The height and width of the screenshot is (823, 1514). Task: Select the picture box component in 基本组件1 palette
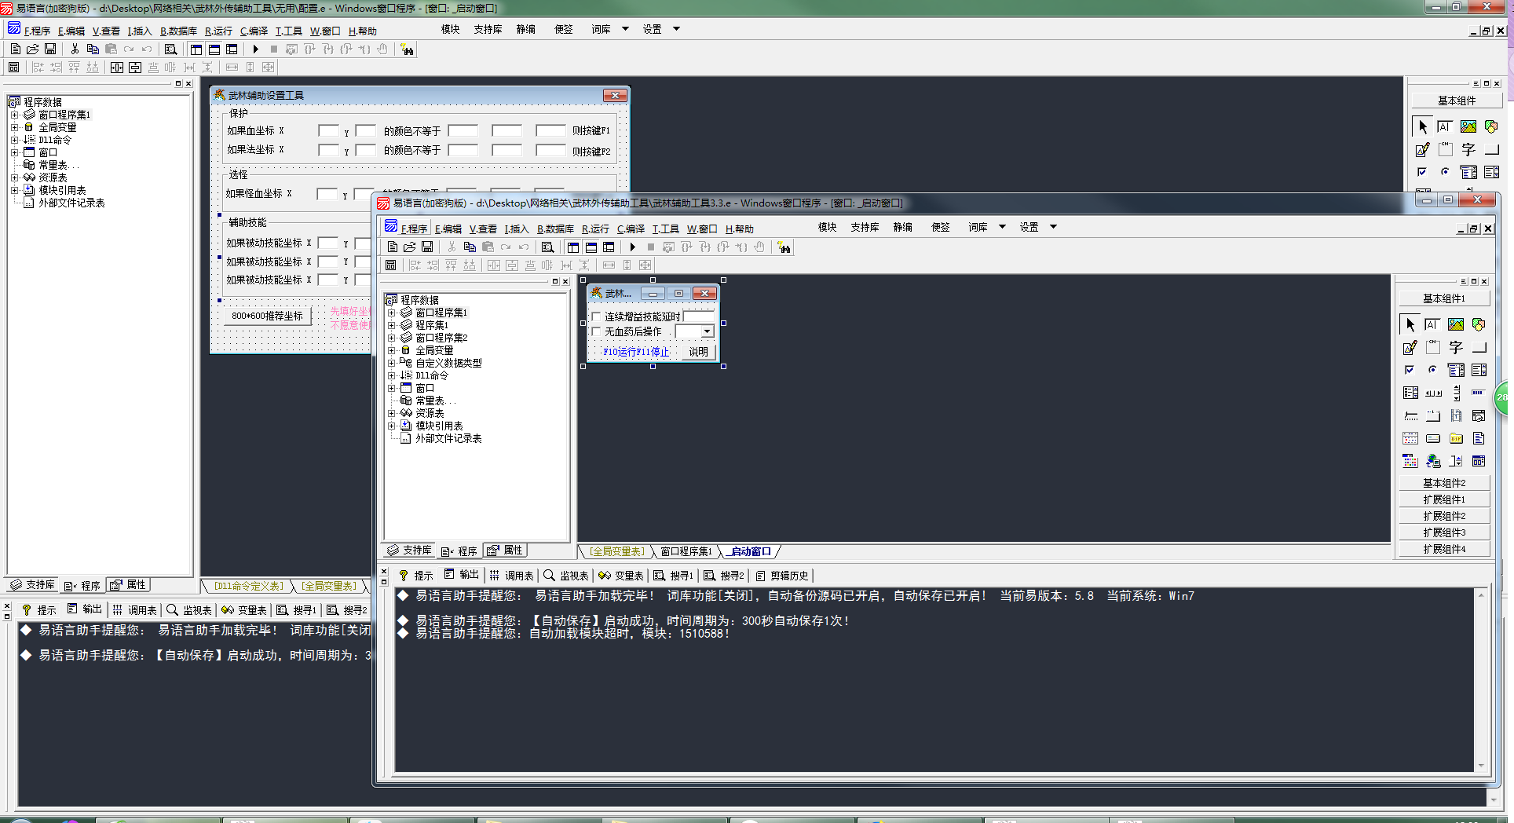1456,324
